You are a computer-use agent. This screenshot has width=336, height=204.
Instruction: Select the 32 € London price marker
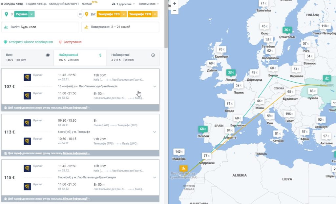[x=231, y=72]
